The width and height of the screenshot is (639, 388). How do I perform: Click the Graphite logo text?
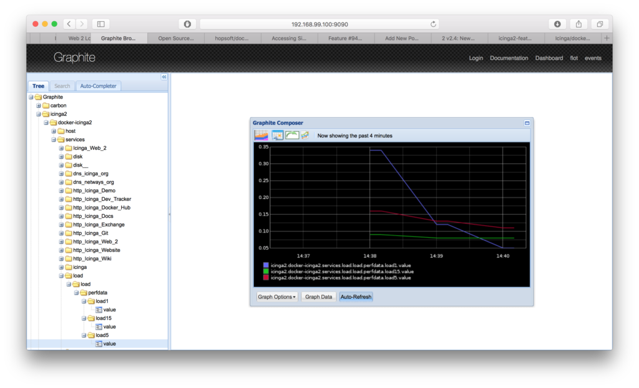click(x=74, y=57)
